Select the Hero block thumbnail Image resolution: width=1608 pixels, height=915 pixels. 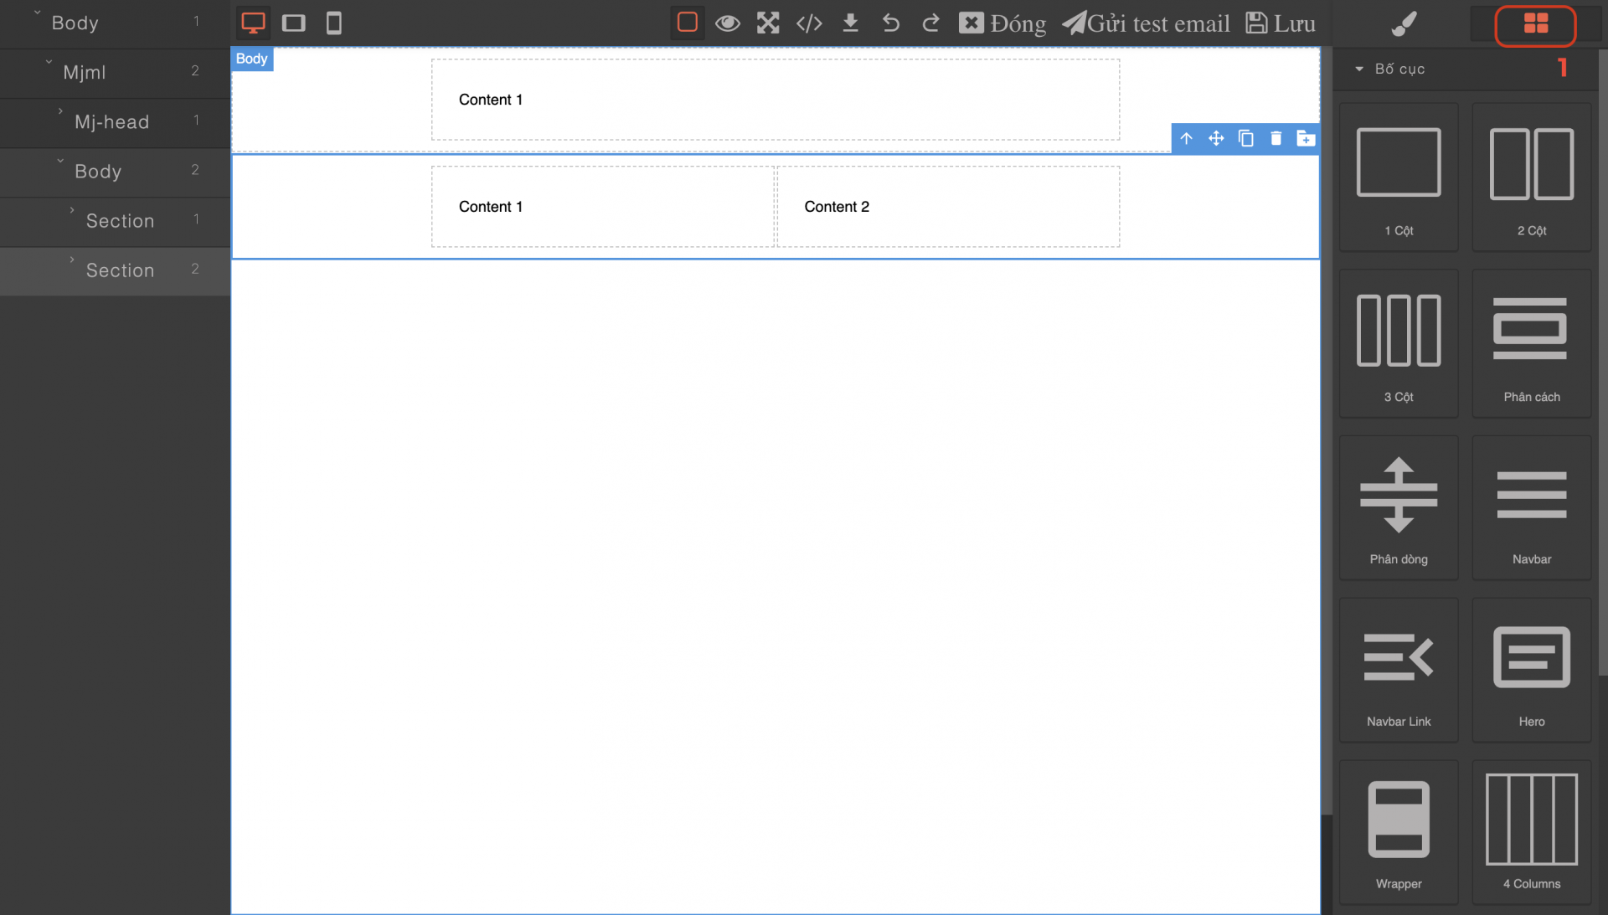[x=1531, y=670]
